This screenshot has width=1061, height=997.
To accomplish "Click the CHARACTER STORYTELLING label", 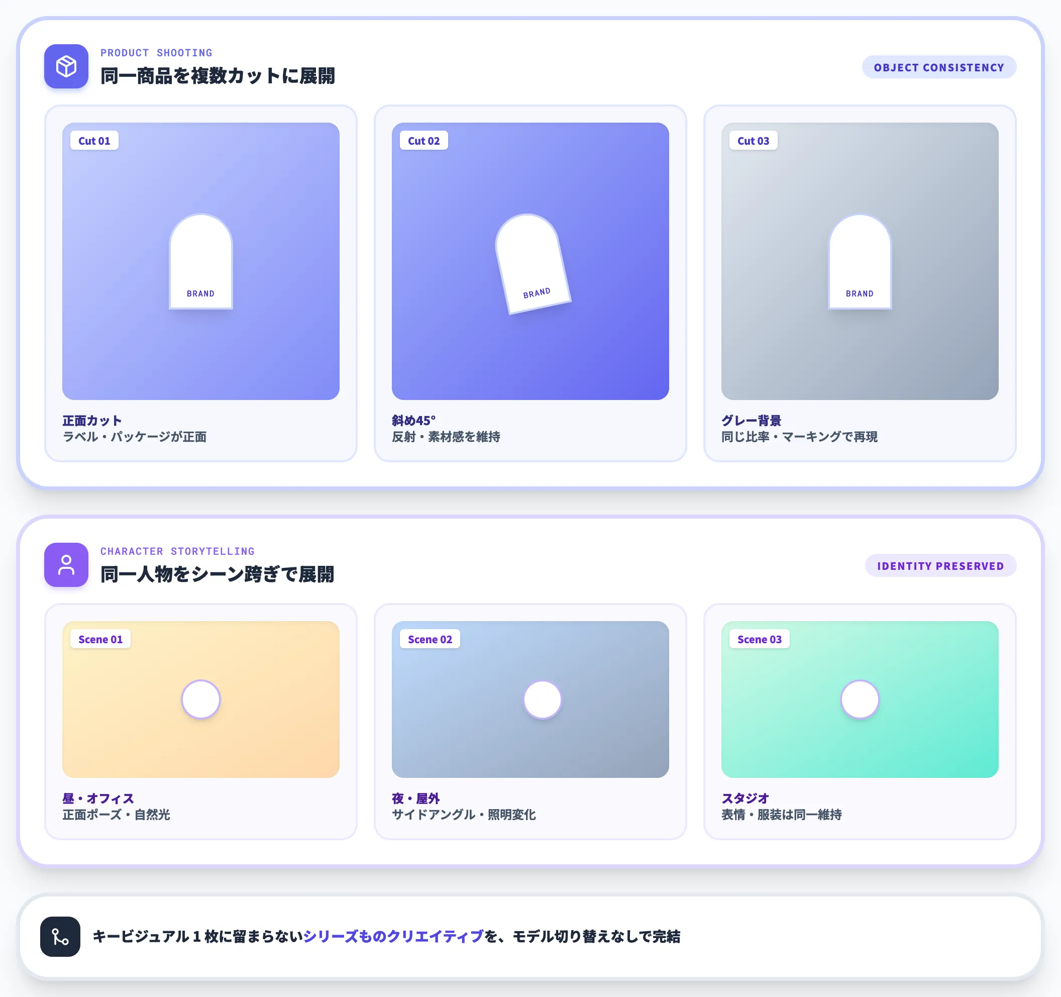I will (x=177, y=551).
